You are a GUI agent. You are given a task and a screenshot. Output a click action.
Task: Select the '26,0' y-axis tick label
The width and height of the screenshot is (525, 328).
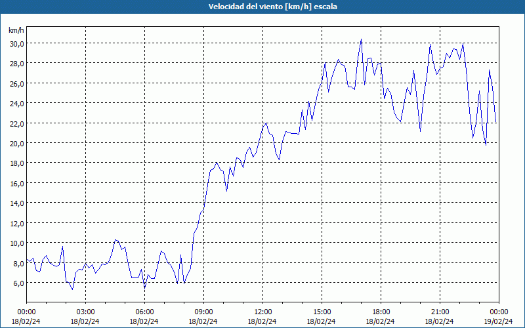17,84
